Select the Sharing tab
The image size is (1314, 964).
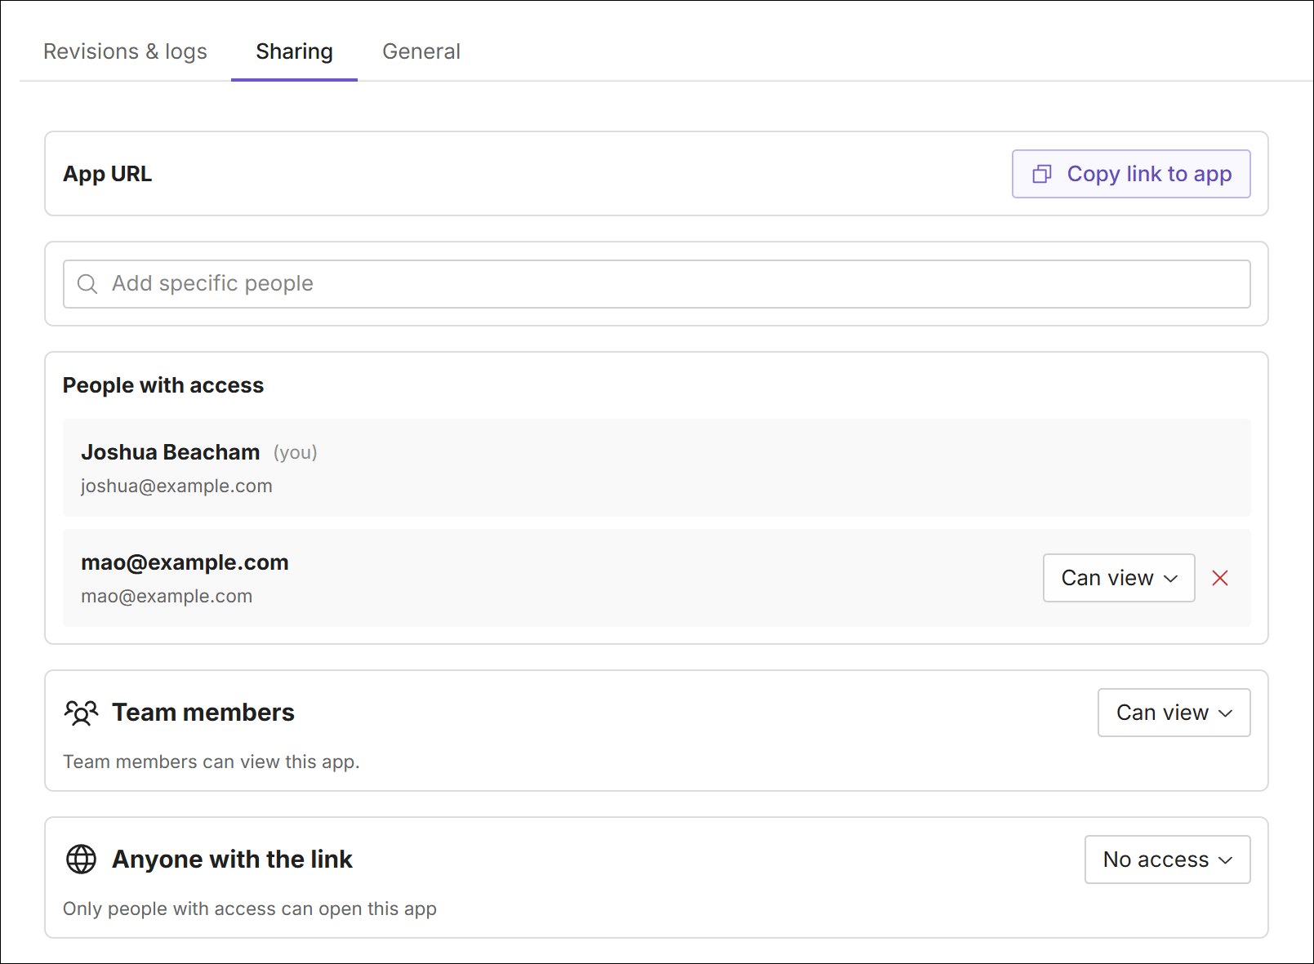pos(294,51)
